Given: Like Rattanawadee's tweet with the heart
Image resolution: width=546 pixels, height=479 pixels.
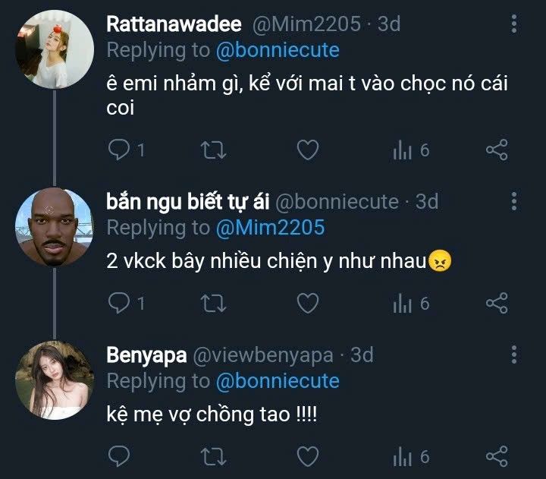Looking at the screenshot, I should pyautogui.click(x=306, y=150).
